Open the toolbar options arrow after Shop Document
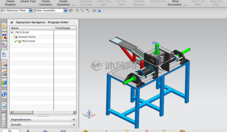This screenshot has height=132, width=227. (185, 5)
